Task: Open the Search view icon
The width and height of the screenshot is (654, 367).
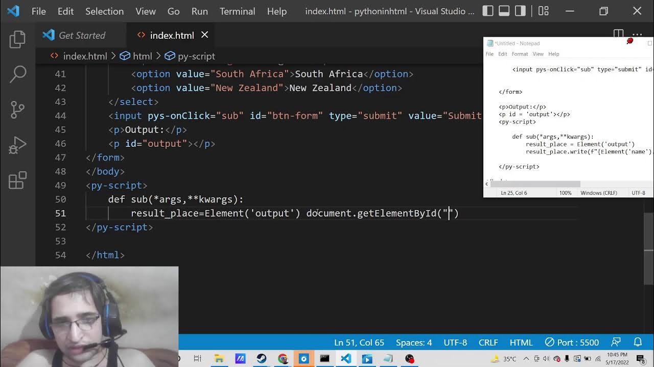Action: pos(18,74)
